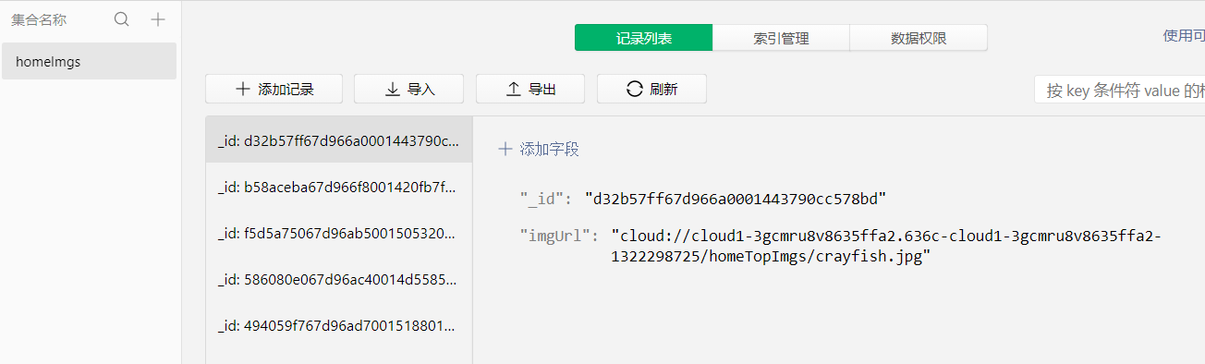Select record _id d32b57ff67d966a0001443790c
The image size is (1205, 364).
(338, 140)
